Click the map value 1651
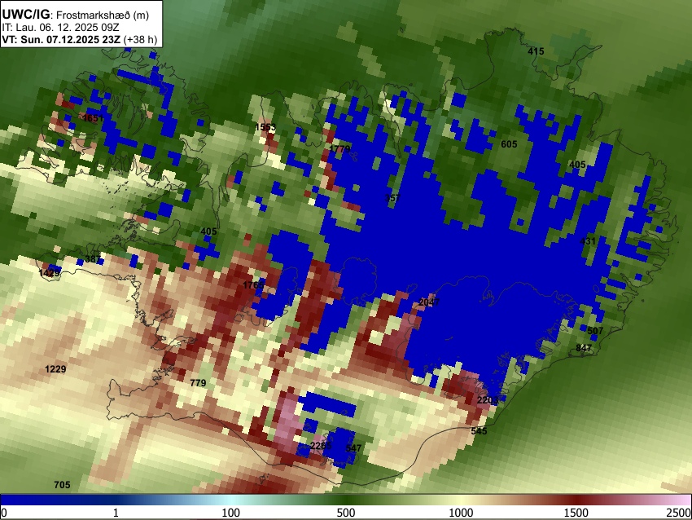692x520 pixels. click(93, 118)
